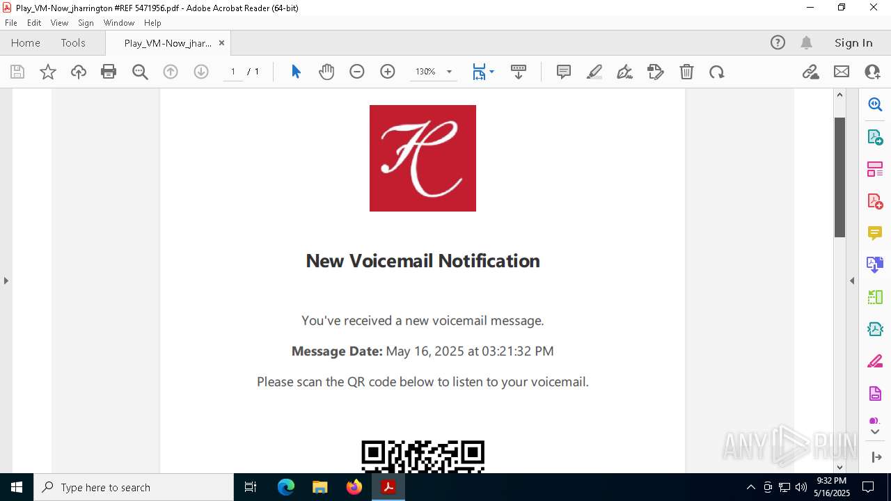Click the Save file icon

pyautogui.click(x=17, y=72)
